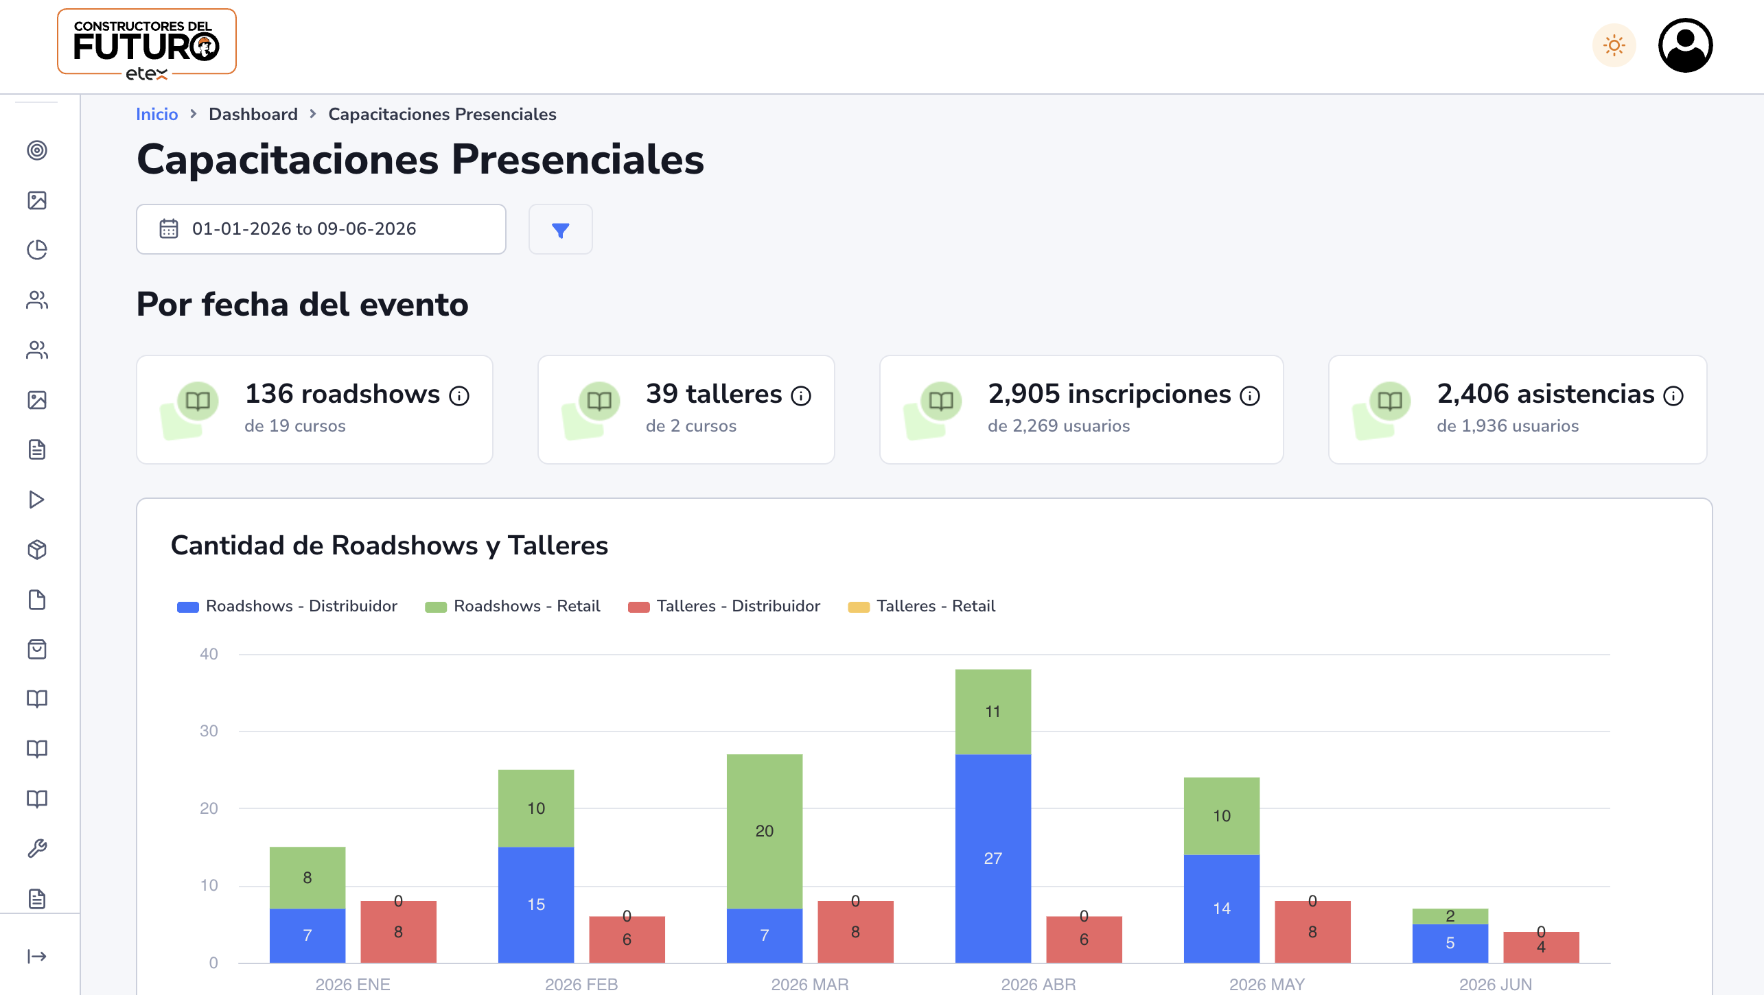Click 'de 1,936 usuarios' text
The height and width of the screenshot is (995, 1764).
pyautogui.click(x=1508, y=426)
